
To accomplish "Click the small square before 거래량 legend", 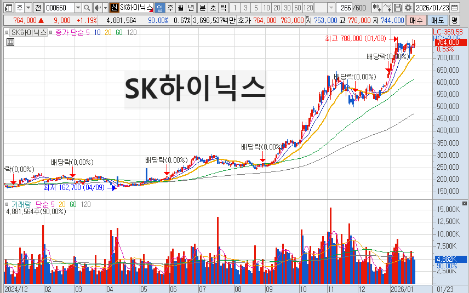I will point(7,204).
